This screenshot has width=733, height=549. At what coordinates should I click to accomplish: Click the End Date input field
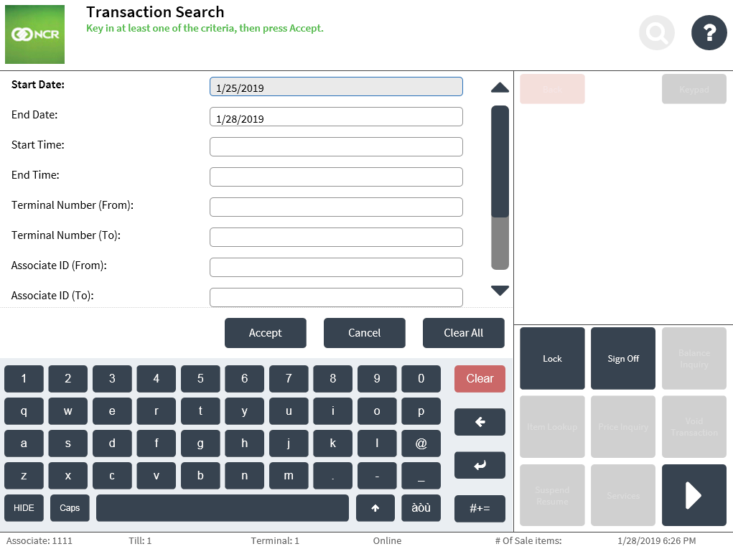[x=336, y=117]
